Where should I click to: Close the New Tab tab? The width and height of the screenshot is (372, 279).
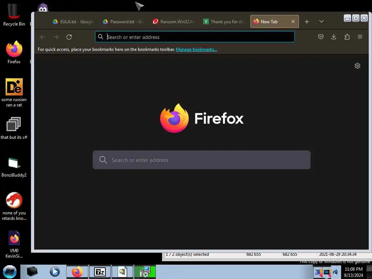point(293,21)
